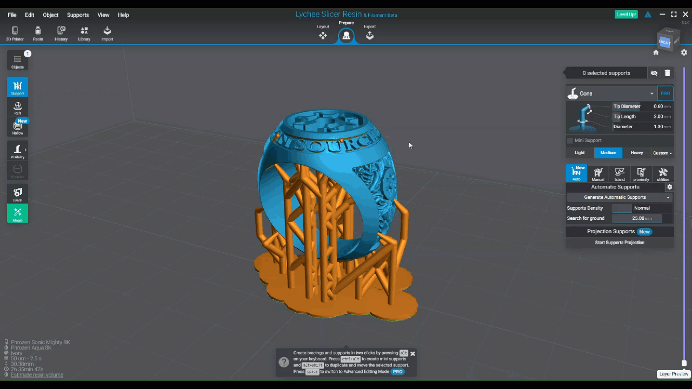The width and height of the screenshot is (692, 389).
Task: Click the Layer Preview slider handle
Action: point(684,363)
